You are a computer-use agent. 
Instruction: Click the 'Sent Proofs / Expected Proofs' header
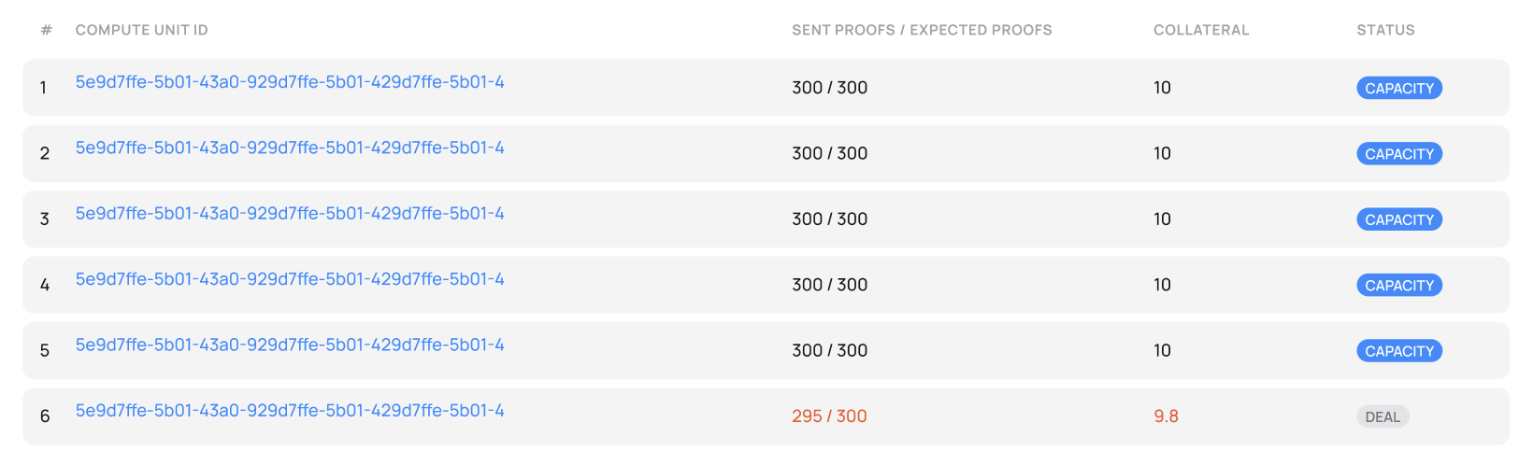pos(922,30)
